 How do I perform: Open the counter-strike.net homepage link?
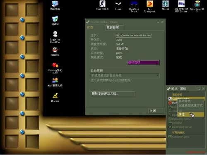(x=134, y=36)
